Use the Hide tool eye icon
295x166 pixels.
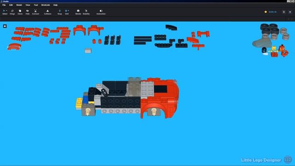click(28, 11)
